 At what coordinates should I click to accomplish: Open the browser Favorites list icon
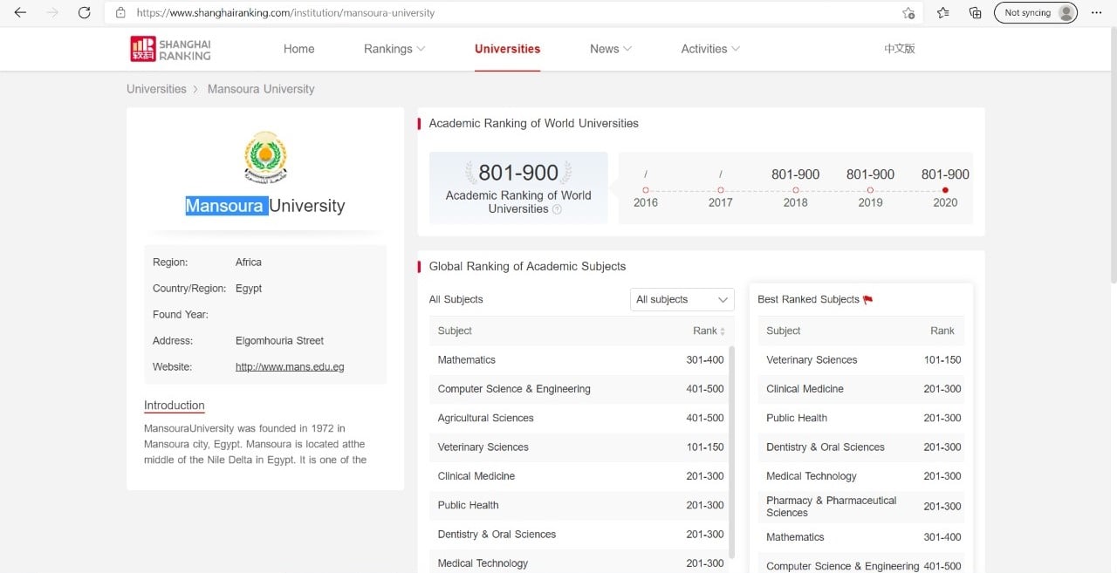tap(943, 13)
